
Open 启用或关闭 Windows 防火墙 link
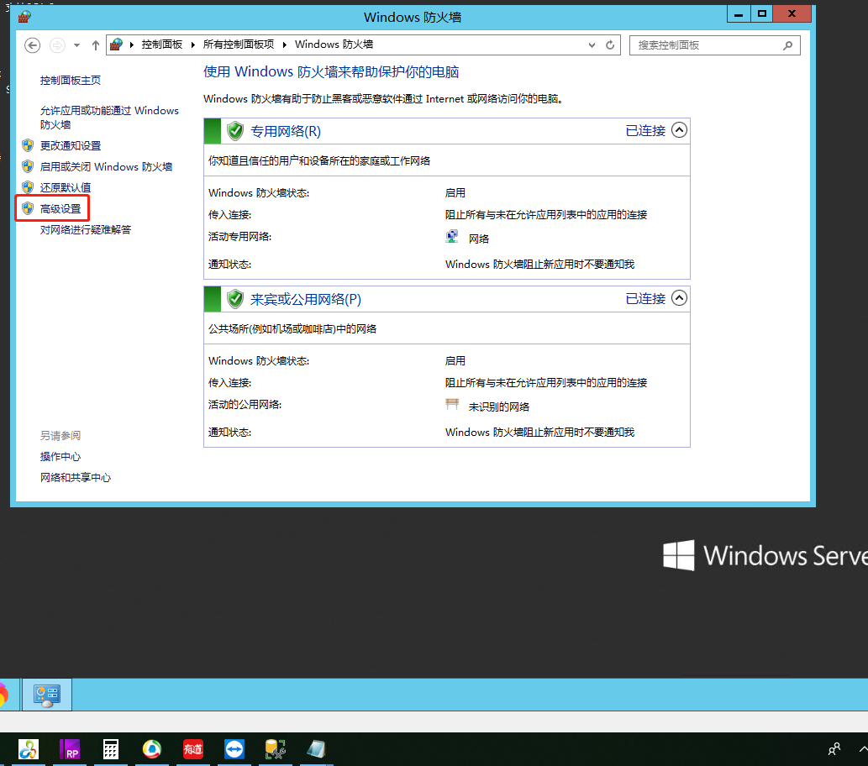[x=106, y=166]
